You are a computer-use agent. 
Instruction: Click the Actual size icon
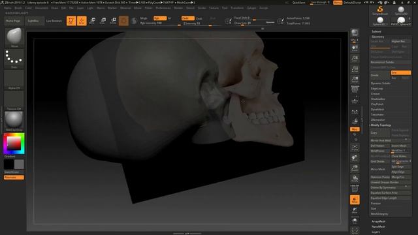pyautogui.click(x=355, y=69)
